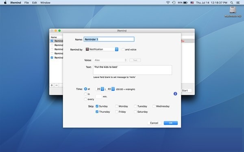This screenshot has width=244, height=152.
Task: Click the Name field with Reminder 1
Action: click(109, 39)
